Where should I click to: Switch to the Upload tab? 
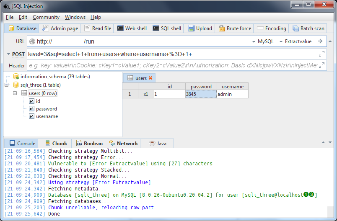pos(200,28)
